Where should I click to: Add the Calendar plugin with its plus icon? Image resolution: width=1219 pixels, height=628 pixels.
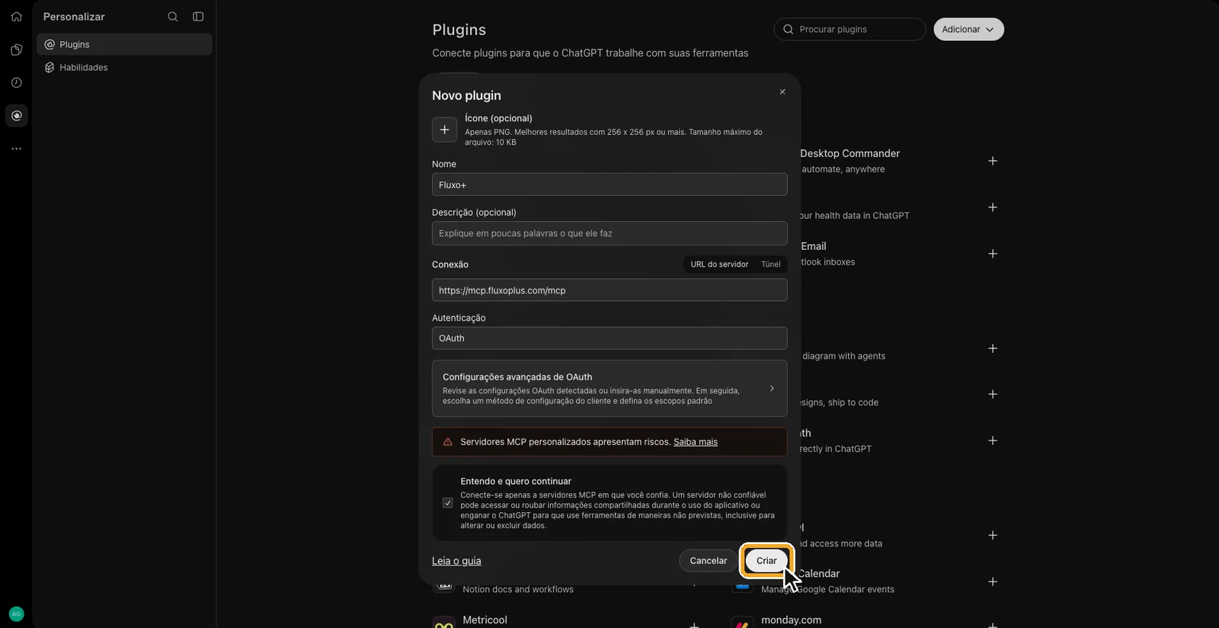pos(993,582)
